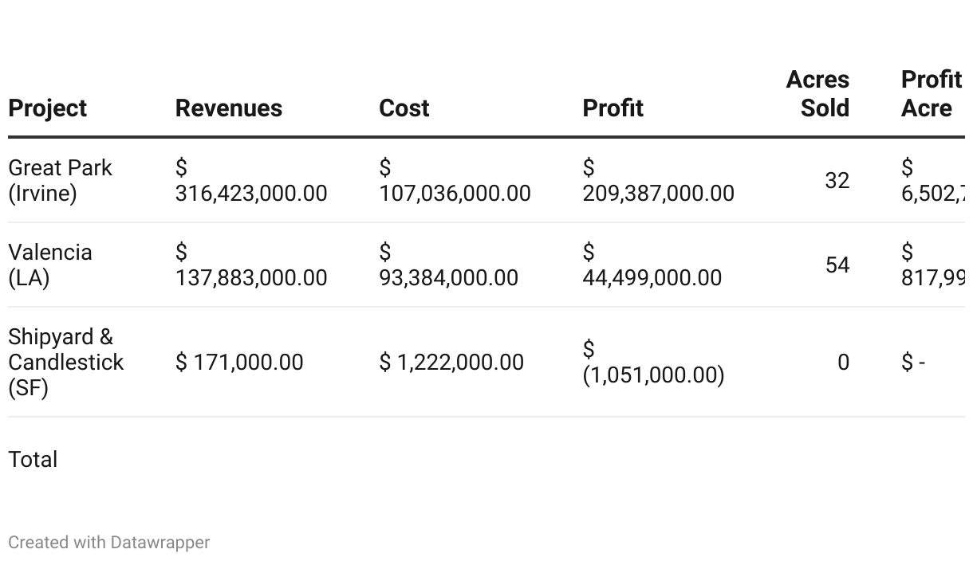Click Great Park cost value 107,036,000.00
The width and height of the screenshot is (973, 561).
pyautogui.click(x=455, y=181)
